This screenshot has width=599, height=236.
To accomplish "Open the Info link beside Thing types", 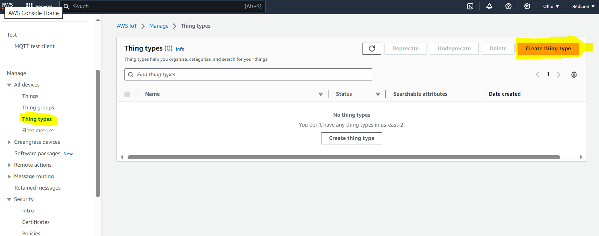I will pos(180,49).
